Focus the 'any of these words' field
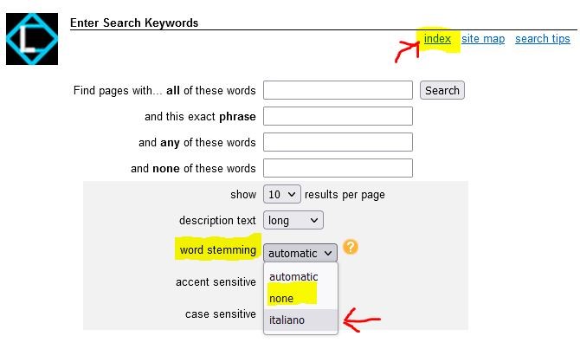 [x=338, y=142]
